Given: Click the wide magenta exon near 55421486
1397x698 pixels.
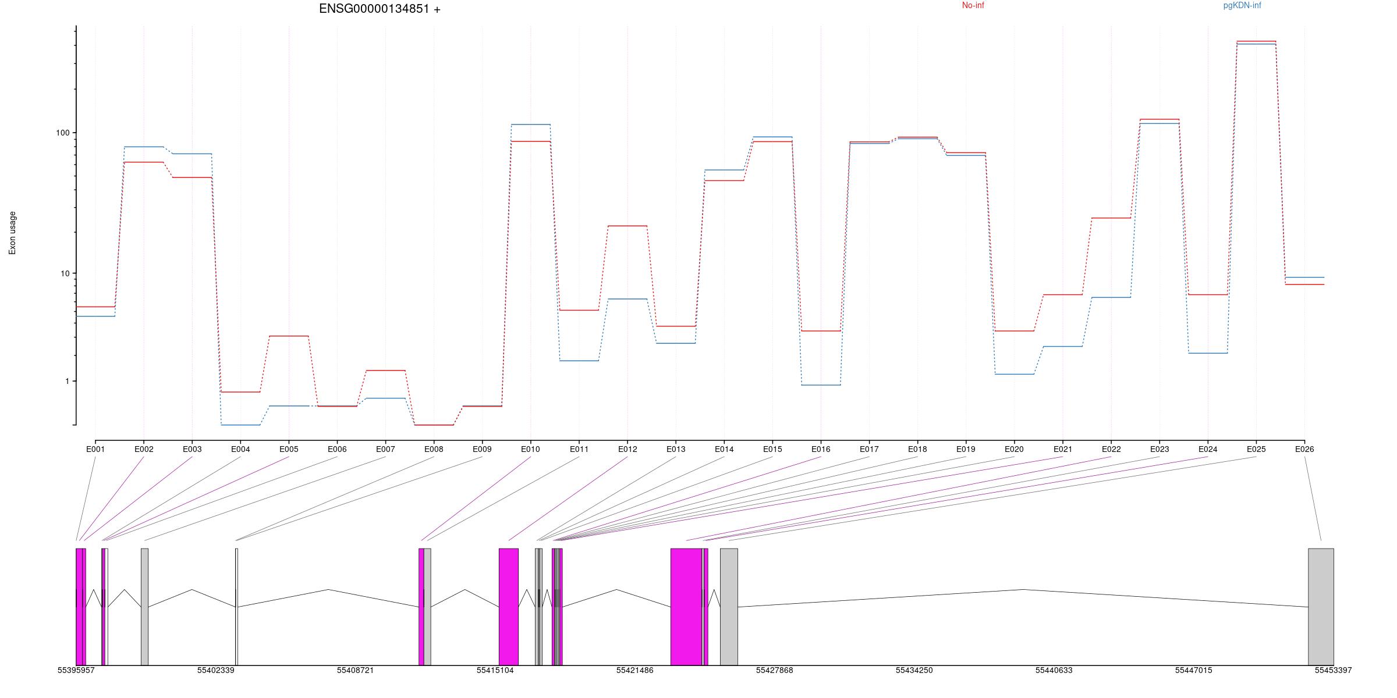Looking at the screenshot, I should tap(686, 606).
